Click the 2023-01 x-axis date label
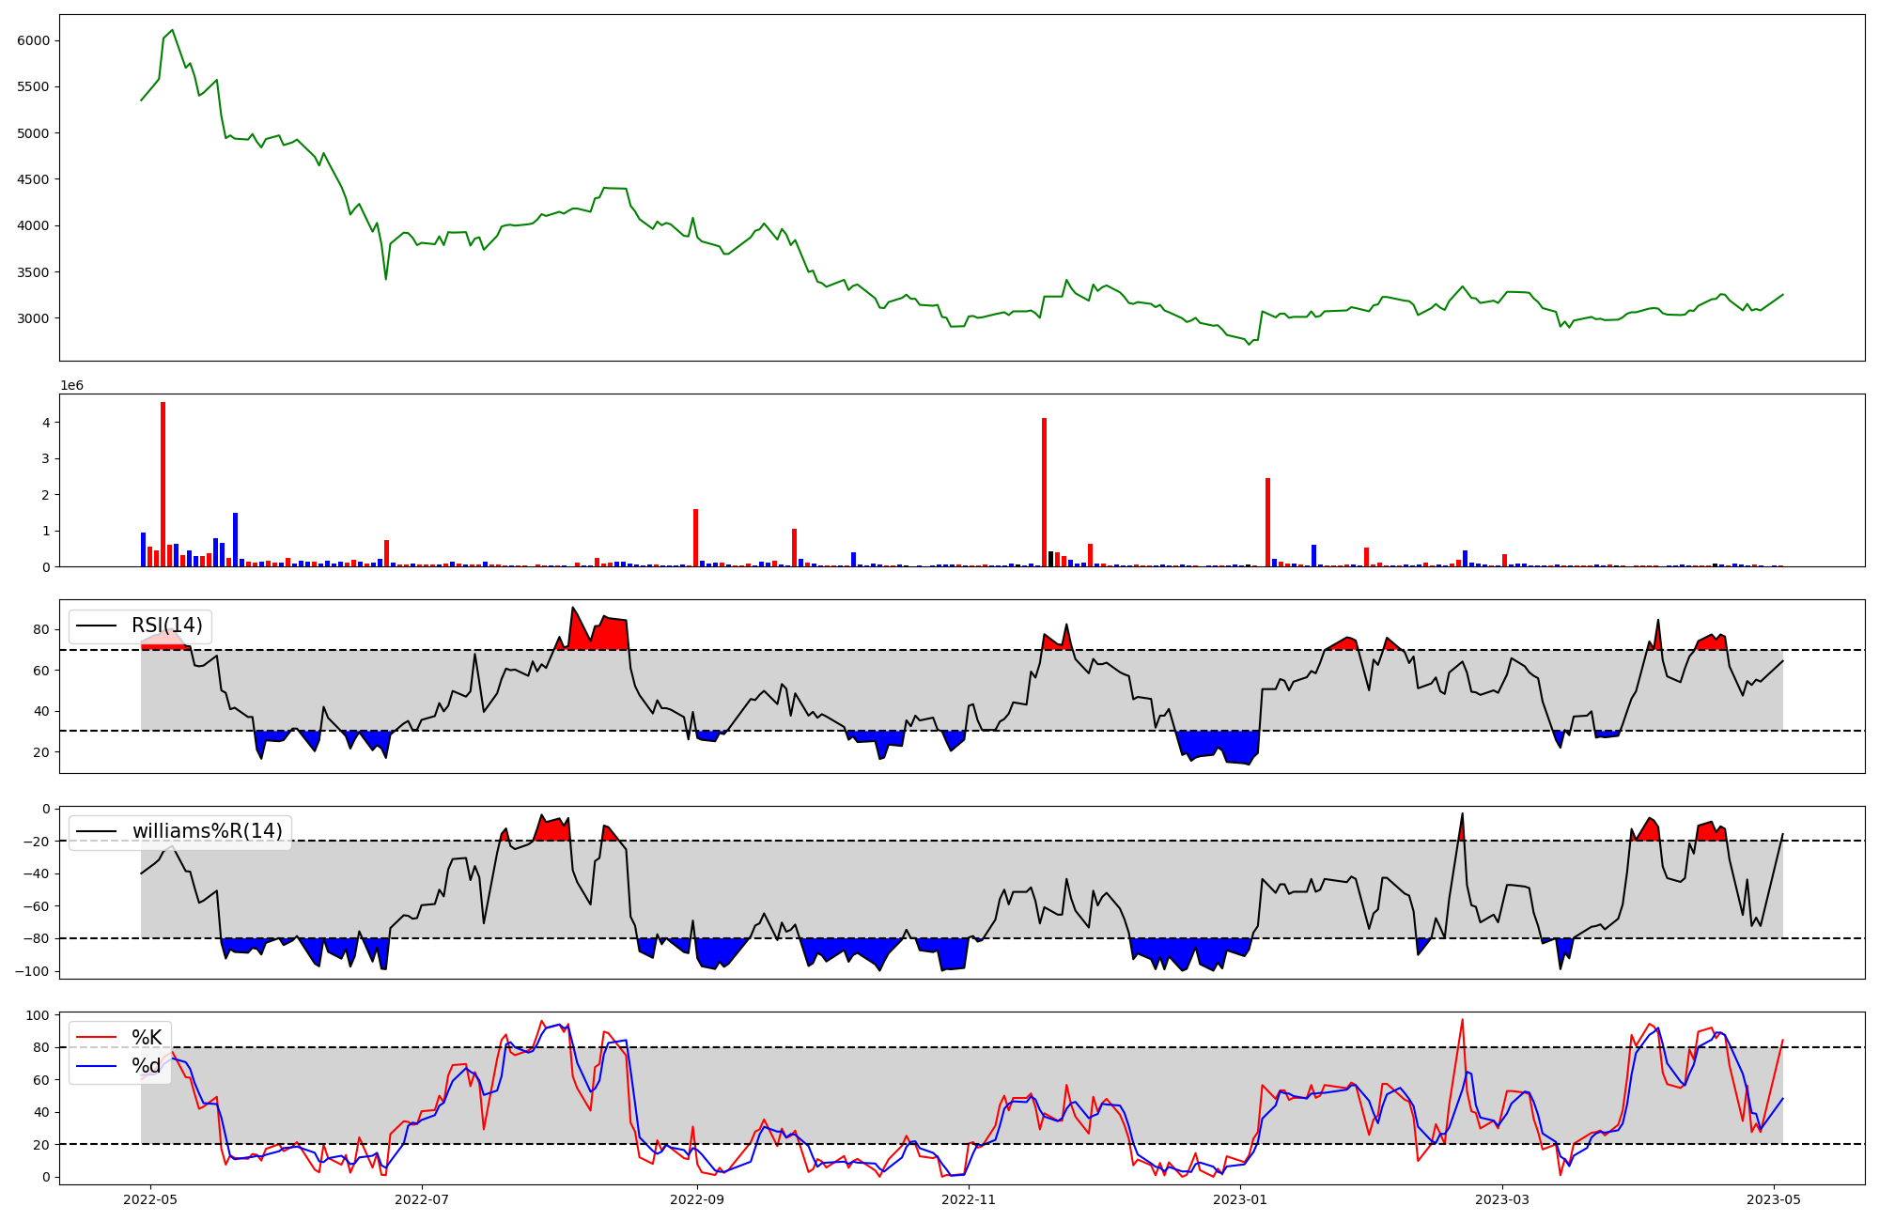Viewport: 1879px width, 1221px height. (x=1240, y=1199)
